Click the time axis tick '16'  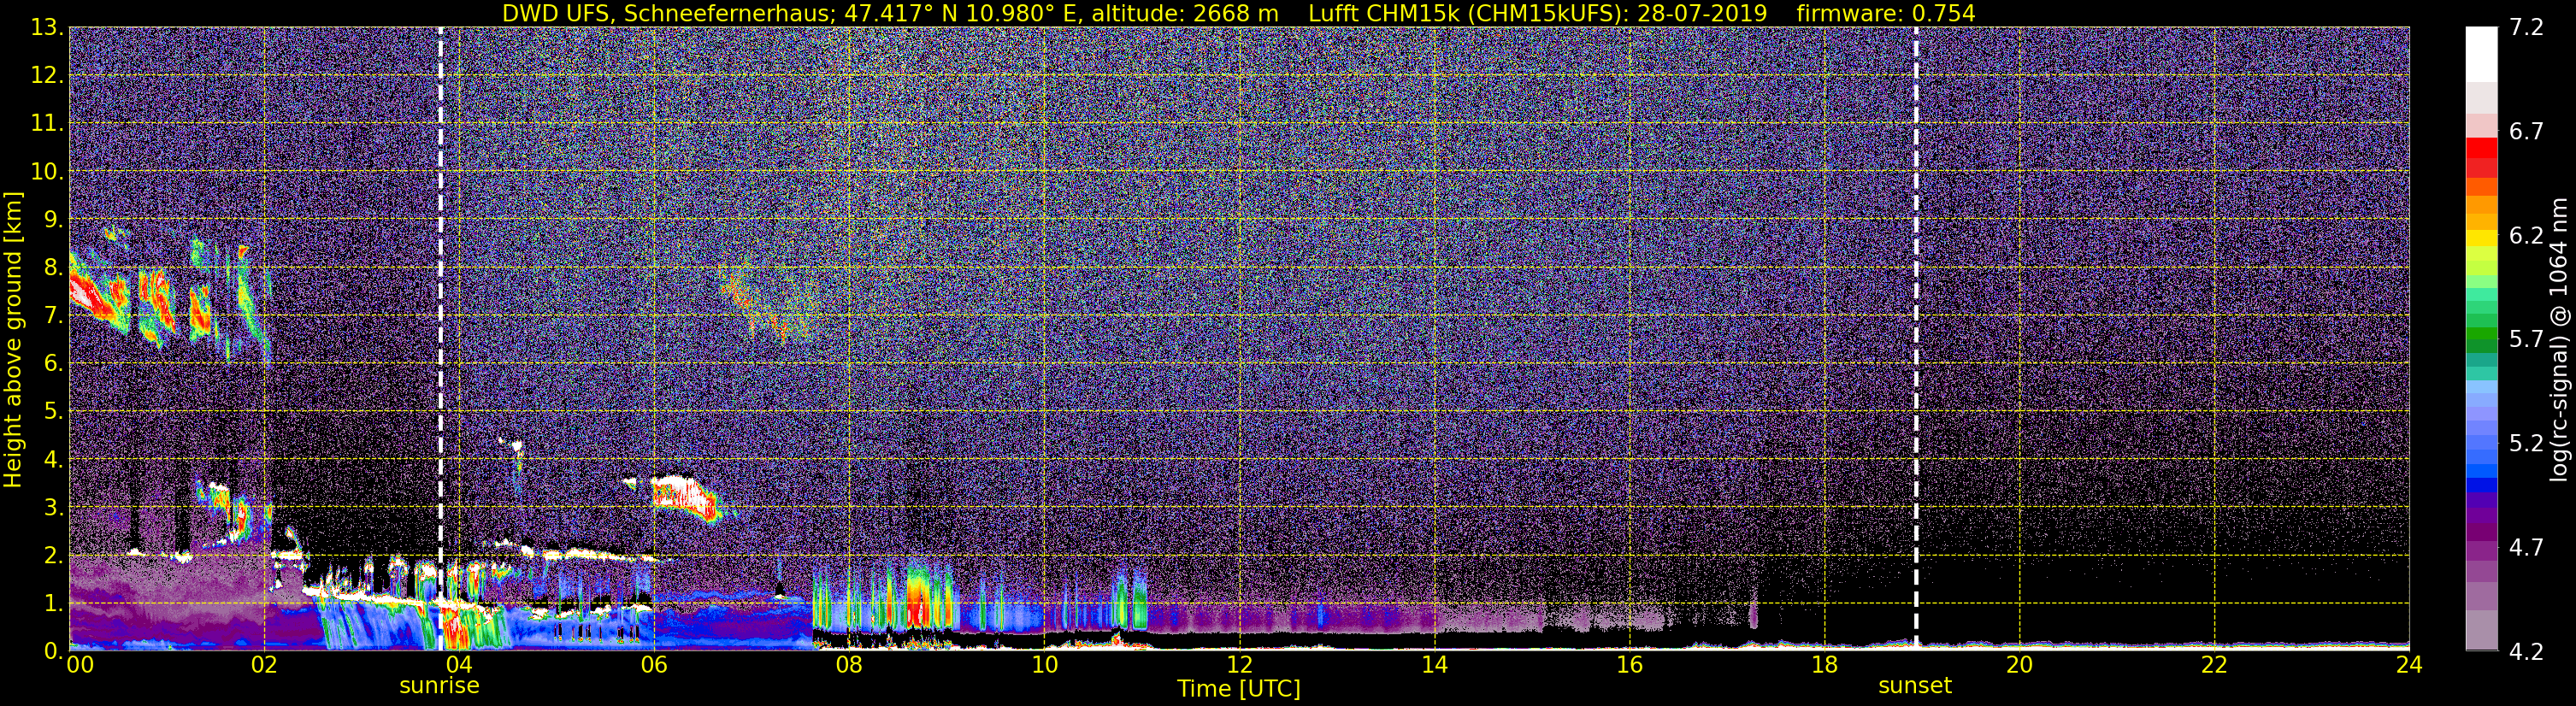(1629, 665)
